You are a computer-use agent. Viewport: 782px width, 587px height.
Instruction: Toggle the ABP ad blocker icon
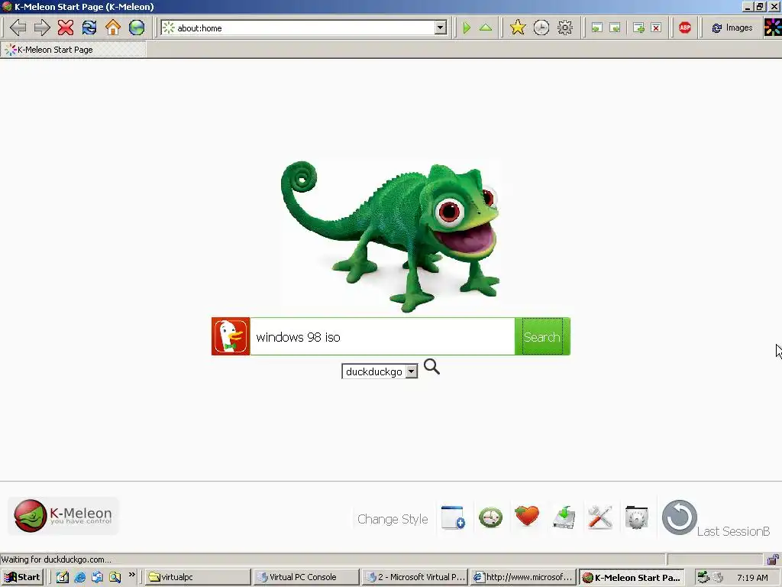685,28
